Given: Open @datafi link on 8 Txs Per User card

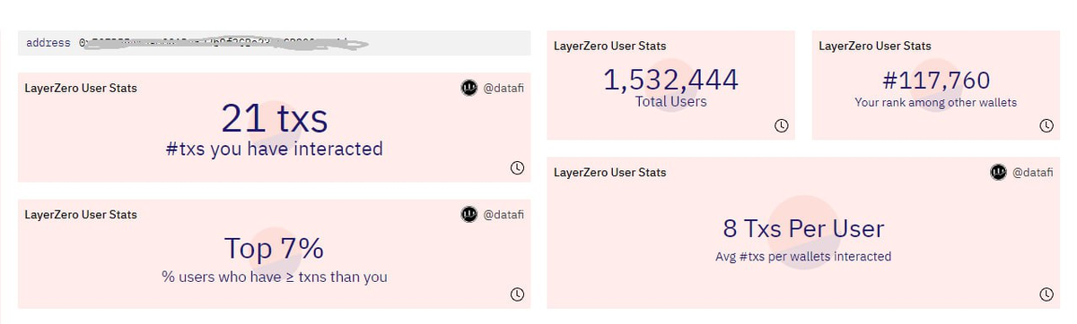Looking at the screenshot, I should [x=1033, y=171].
